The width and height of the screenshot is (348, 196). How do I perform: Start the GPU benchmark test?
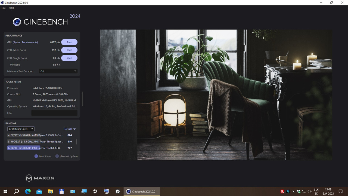69,42
